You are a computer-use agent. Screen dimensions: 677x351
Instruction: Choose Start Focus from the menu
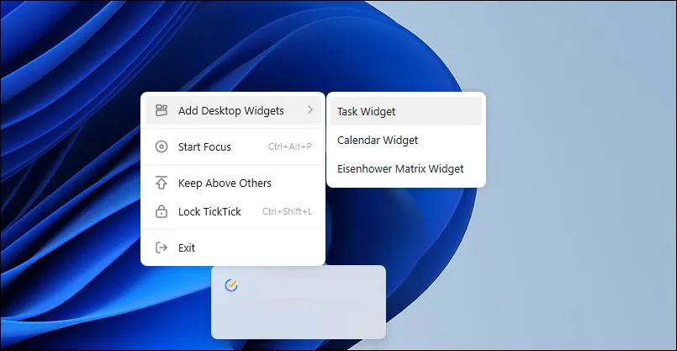coord(233,146)
